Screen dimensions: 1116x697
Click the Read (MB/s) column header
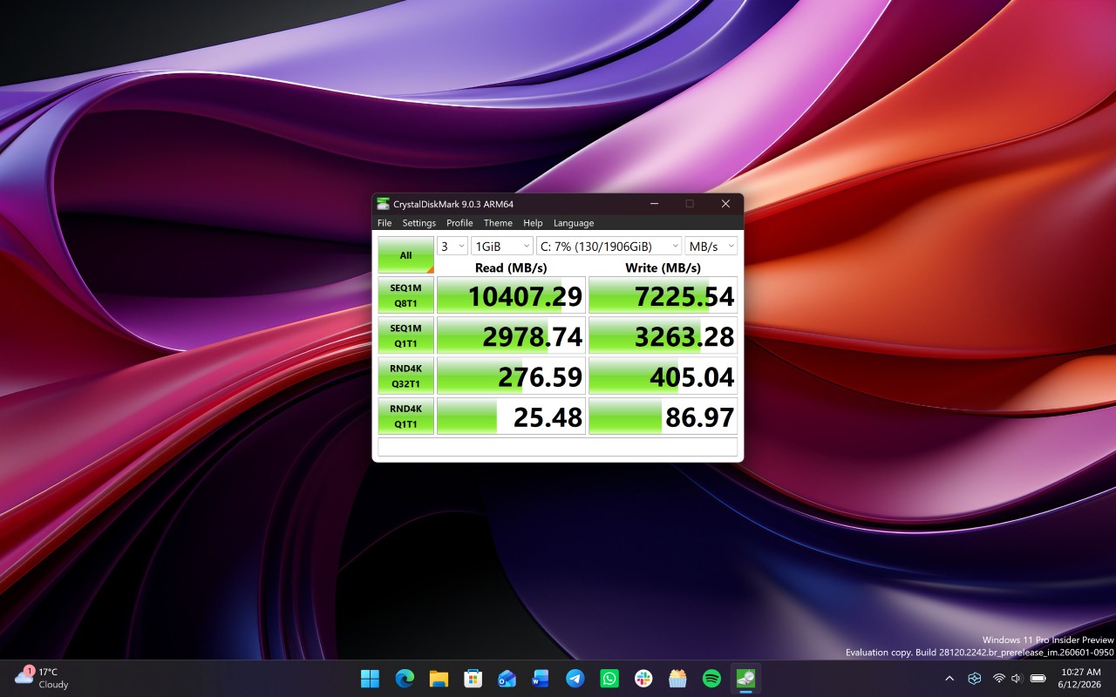point(511,267)
